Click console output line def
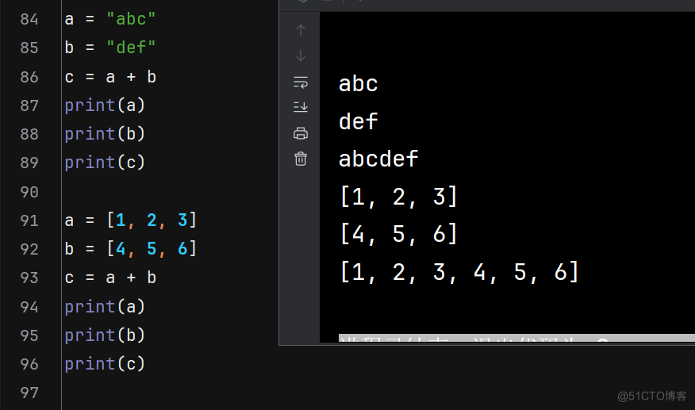 point(358,121)
